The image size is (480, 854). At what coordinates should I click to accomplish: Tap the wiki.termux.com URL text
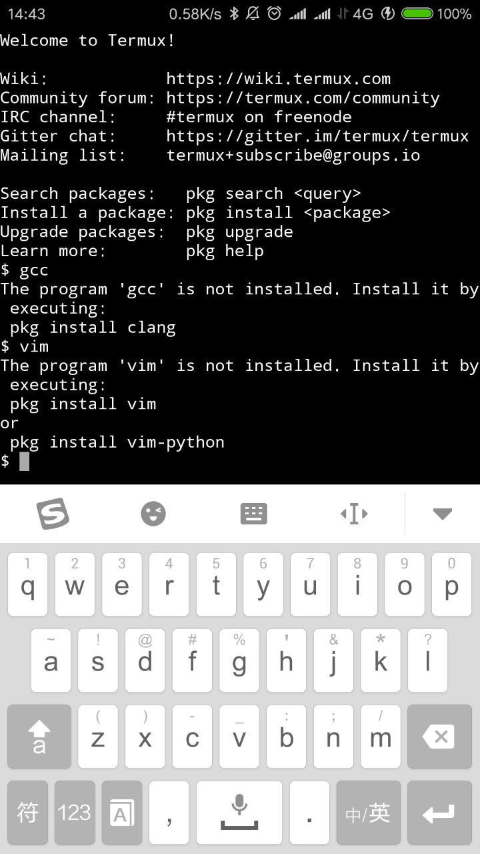point(279,79)
